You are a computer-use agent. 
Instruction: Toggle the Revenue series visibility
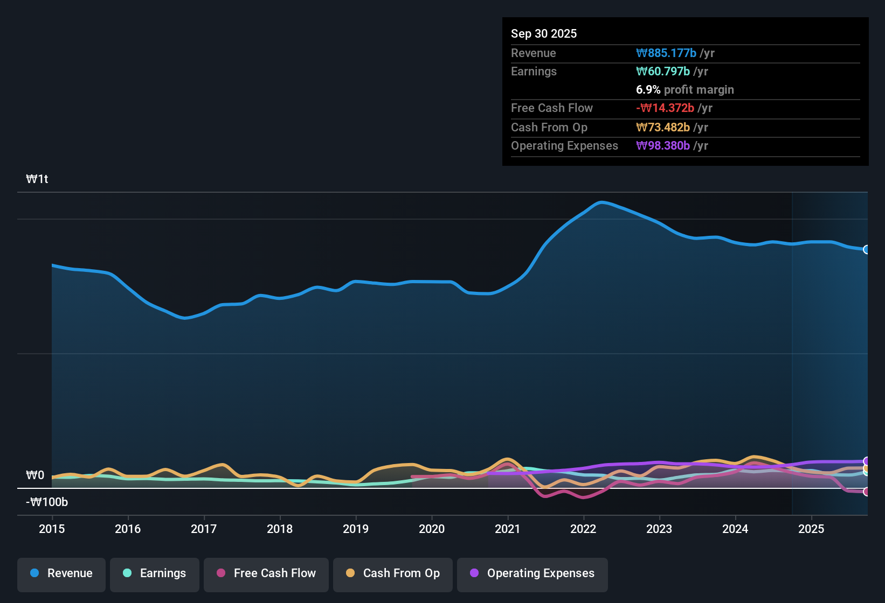point(61,573)
